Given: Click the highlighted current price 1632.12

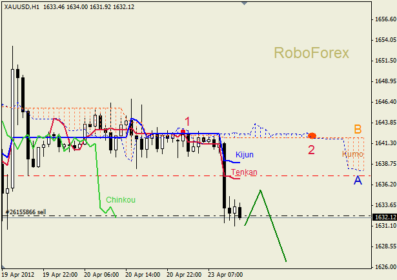Looking at the screenshot, I should [385, 217].
